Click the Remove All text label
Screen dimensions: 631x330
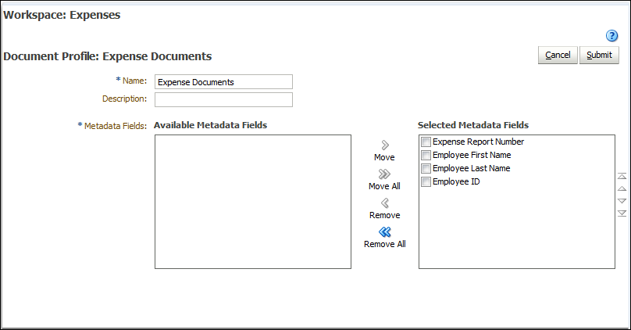click(385, 244)
